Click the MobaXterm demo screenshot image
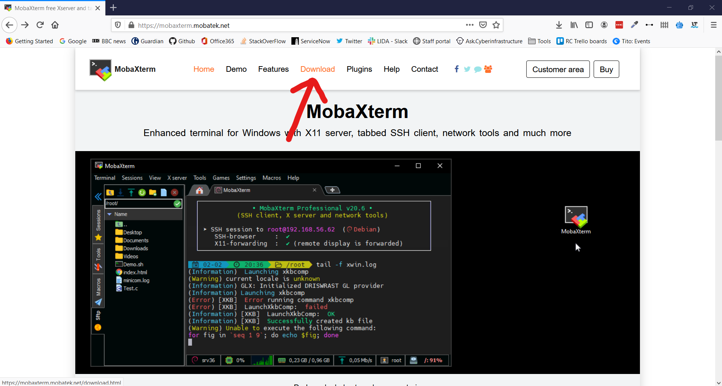 pyautogui.click(x=357, y=262)
